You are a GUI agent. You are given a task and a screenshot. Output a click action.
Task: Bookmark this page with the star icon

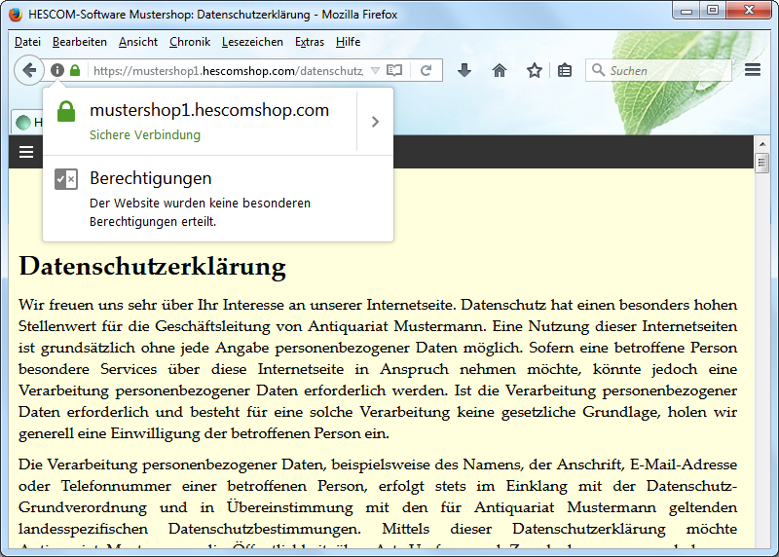534,70
